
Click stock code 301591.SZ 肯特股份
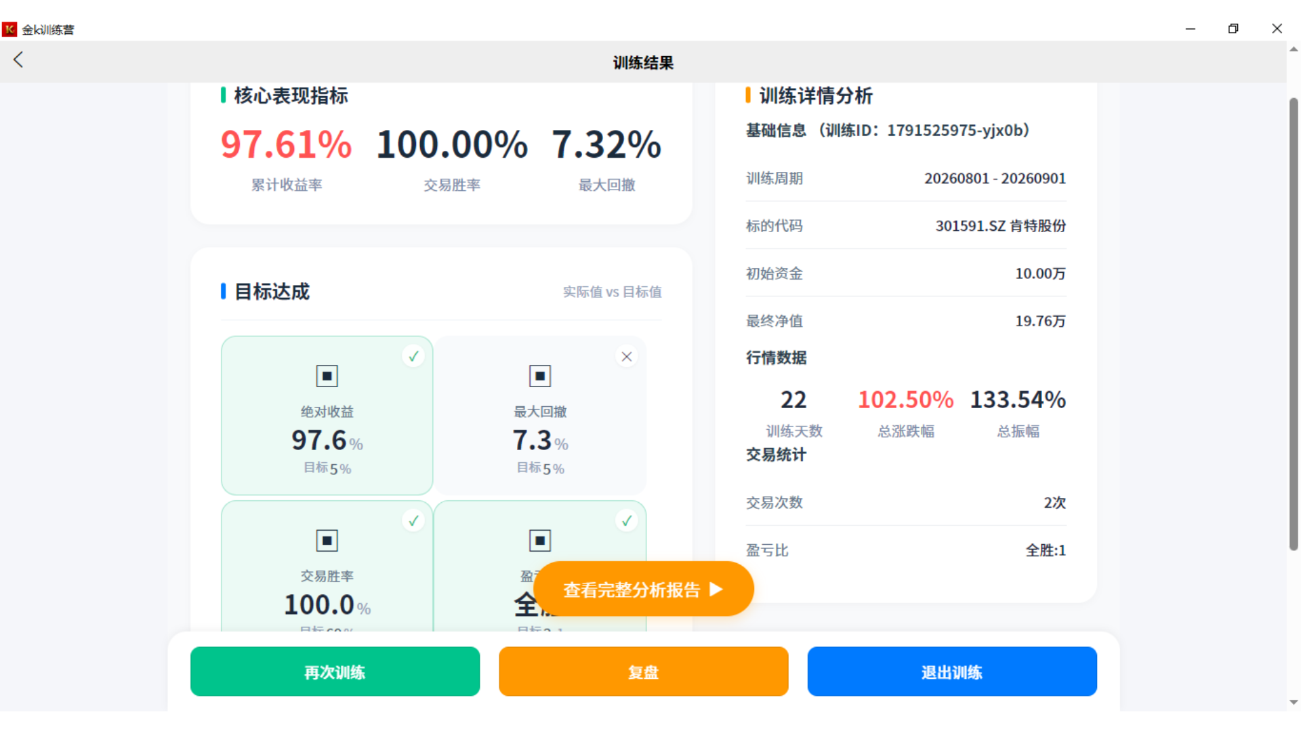tap(1000, 225)
